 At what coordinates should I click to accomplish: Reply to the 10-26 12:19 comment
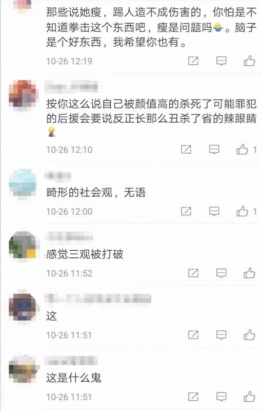coord(221,61)
